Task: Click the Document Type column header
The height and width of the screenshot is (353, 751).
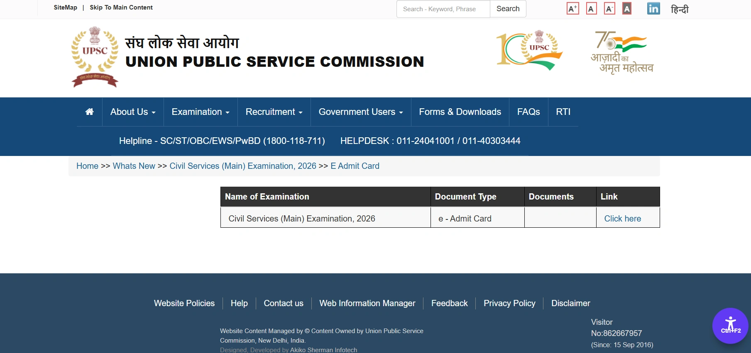Action: point(477,197)
